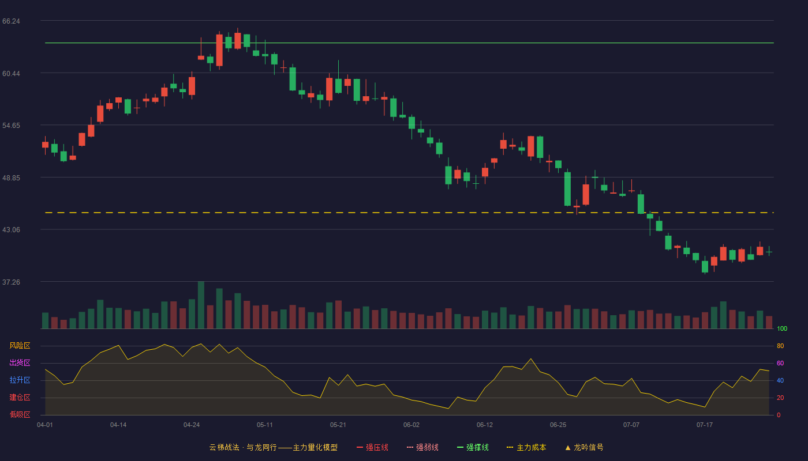Click the 风险区 zone label
Viewport: 808px width, 461px height.
tap(20, 346)
